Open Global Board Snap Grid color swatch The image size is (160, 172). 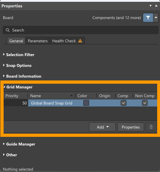[x=86, y=103]
